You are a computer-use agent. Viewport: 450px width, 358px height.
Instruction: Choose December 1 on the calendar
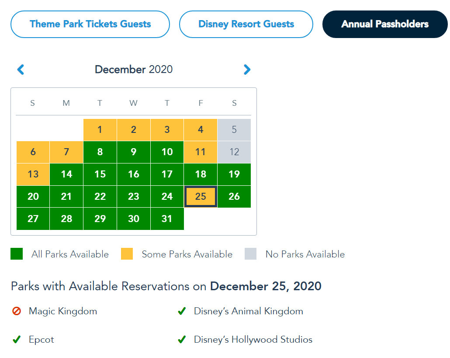point(100,129)
